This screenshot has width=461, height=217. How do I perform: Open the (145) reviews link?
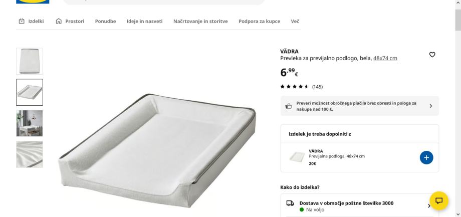[x=317, y=87]
